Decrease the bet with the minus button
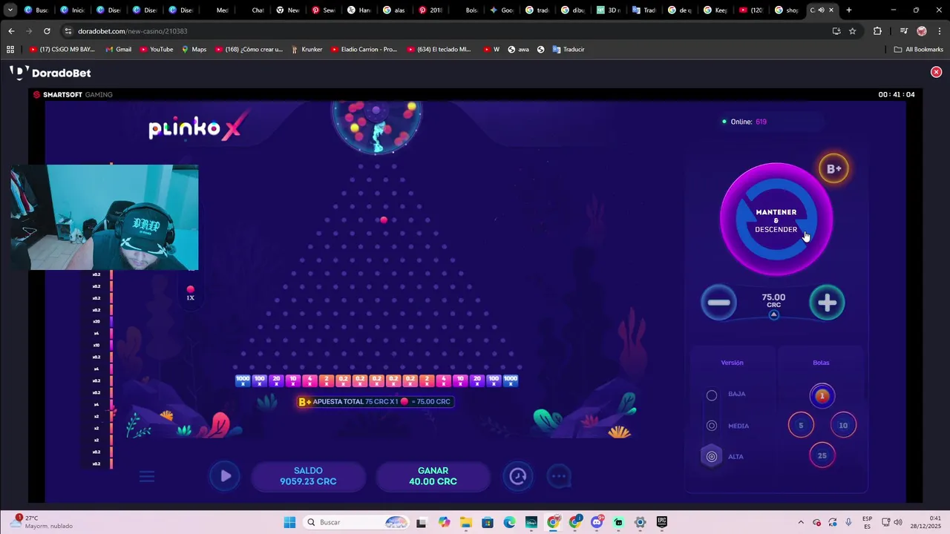This screenshot has height=534, width=950. click(718, 303)
